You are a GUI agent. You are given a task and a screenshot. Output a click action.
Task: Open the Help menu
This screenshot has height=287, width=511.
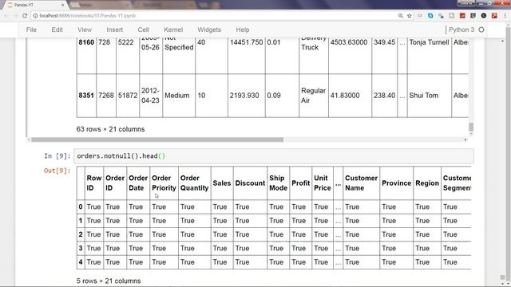243,29
